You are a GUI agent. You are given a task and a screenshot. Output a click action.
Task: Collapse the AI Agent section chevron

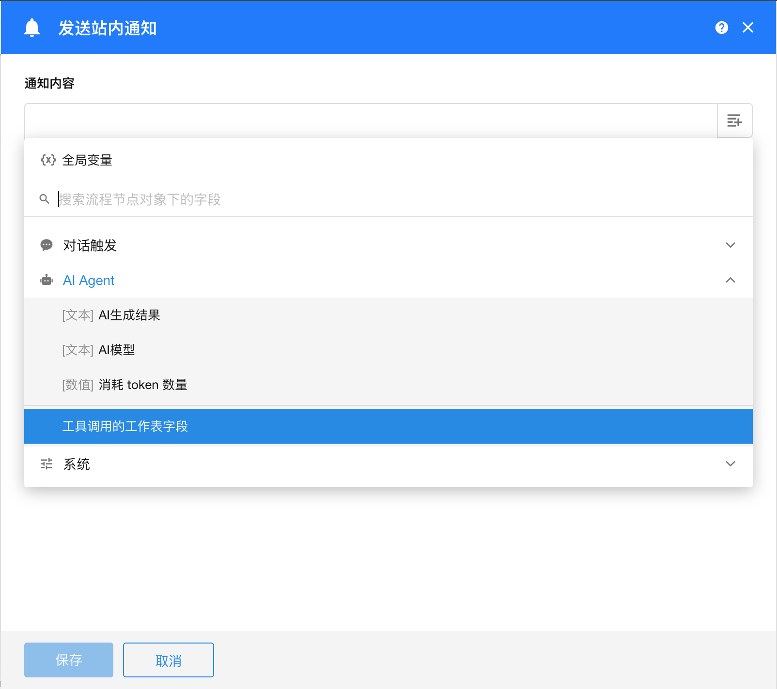point(730,280)
